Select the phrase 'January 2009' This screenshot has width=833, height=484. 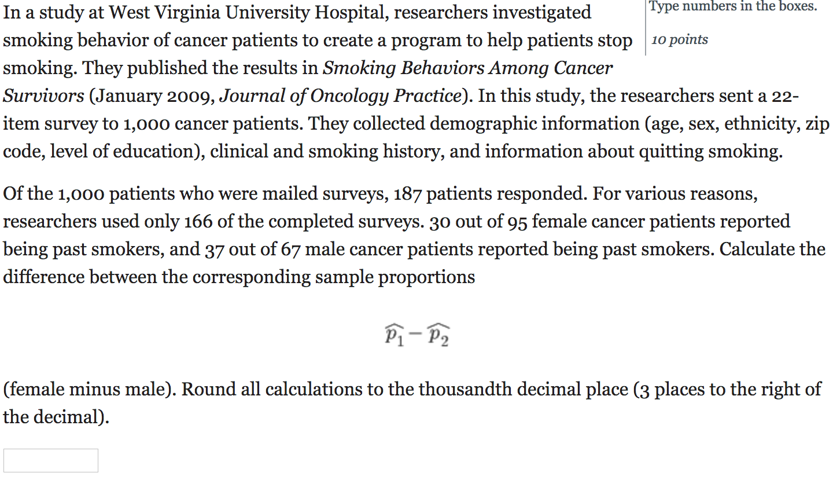[152, 96]
